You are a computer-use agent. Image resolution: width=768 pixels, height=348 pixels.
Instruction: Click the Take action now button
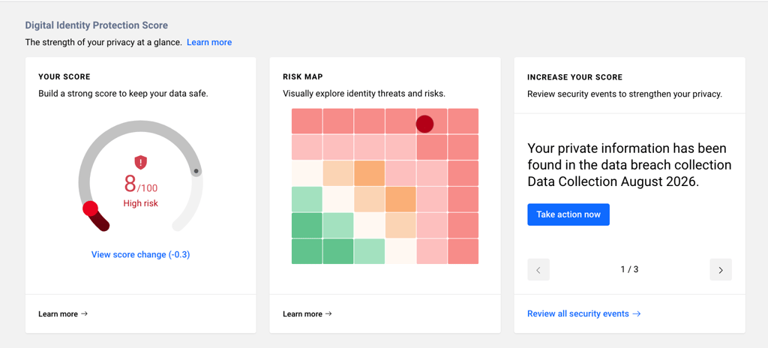coord(568,214)
